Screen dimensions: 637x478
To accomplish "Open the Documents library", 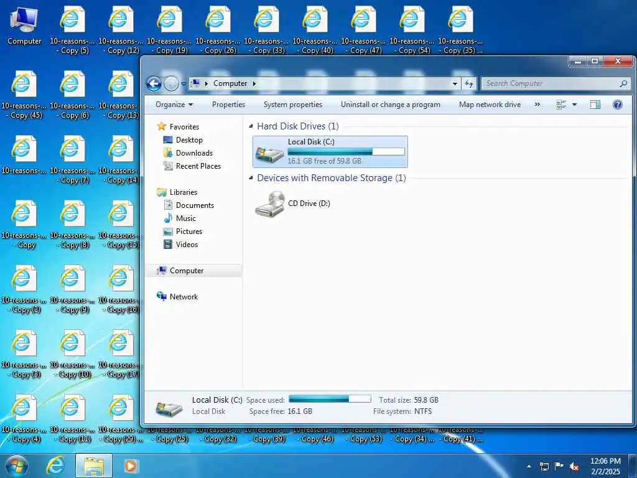I will (x=188, y=205).
